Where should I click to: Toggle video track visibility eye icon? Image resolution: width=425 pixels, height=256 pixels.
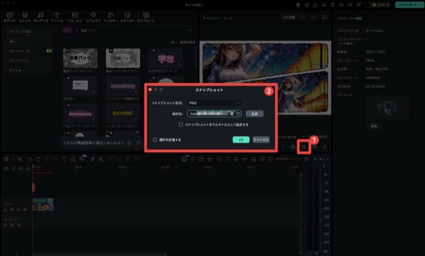tap(25, 210)
